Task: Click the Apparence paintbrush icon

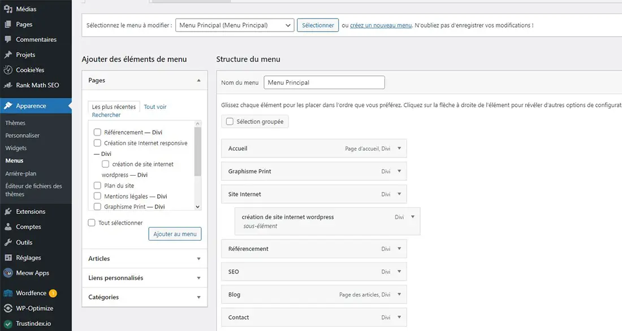Action: click(x=8, y=106)
